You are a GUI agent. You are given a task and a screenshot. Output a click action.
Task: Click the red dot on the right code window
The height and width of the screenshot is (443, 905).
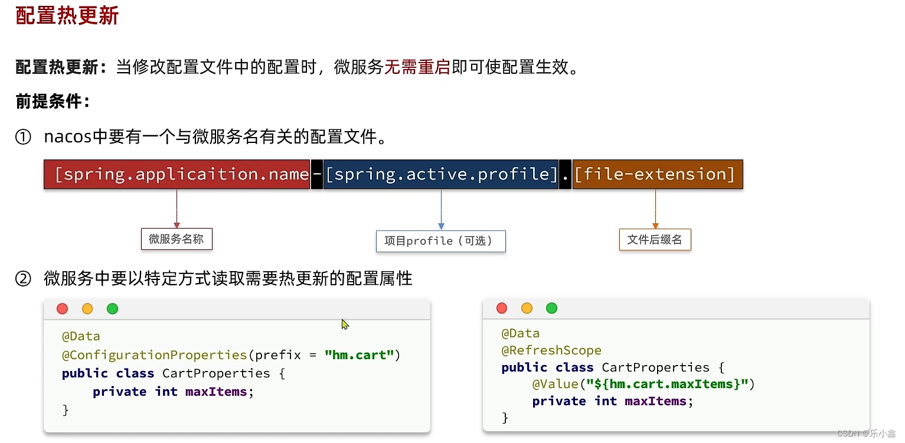click(x=502, y=308)
